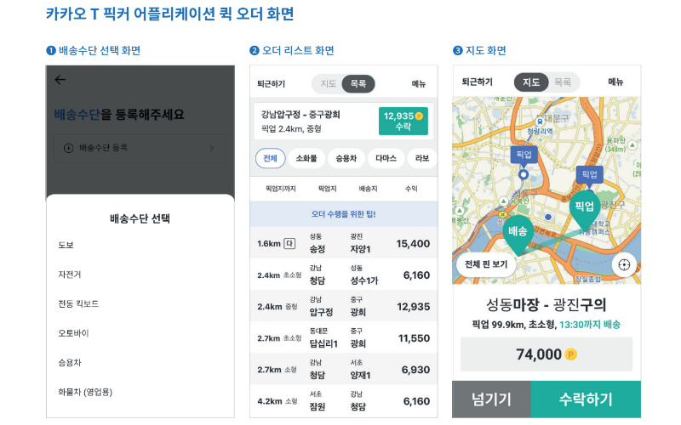The height and width of the screenshot is (425, 681).
Task: Choose 오토바이 as delivery method
Action: point(73,333)
